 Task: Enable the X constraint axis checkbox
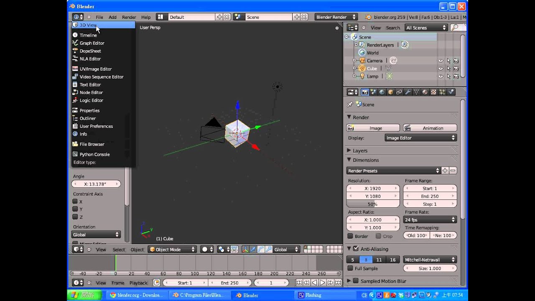point(75,202)
